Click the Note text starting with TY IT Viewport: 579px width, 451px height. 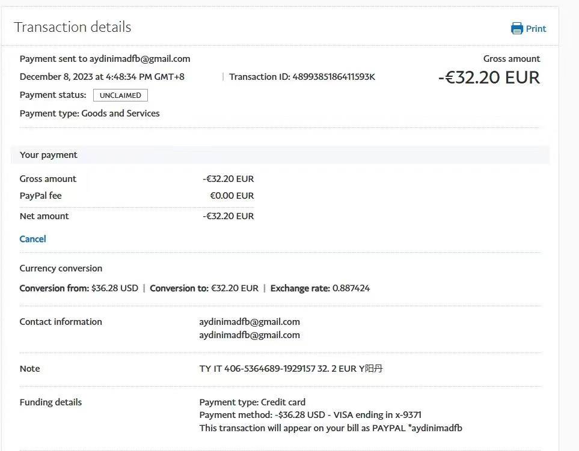(290, 369)
